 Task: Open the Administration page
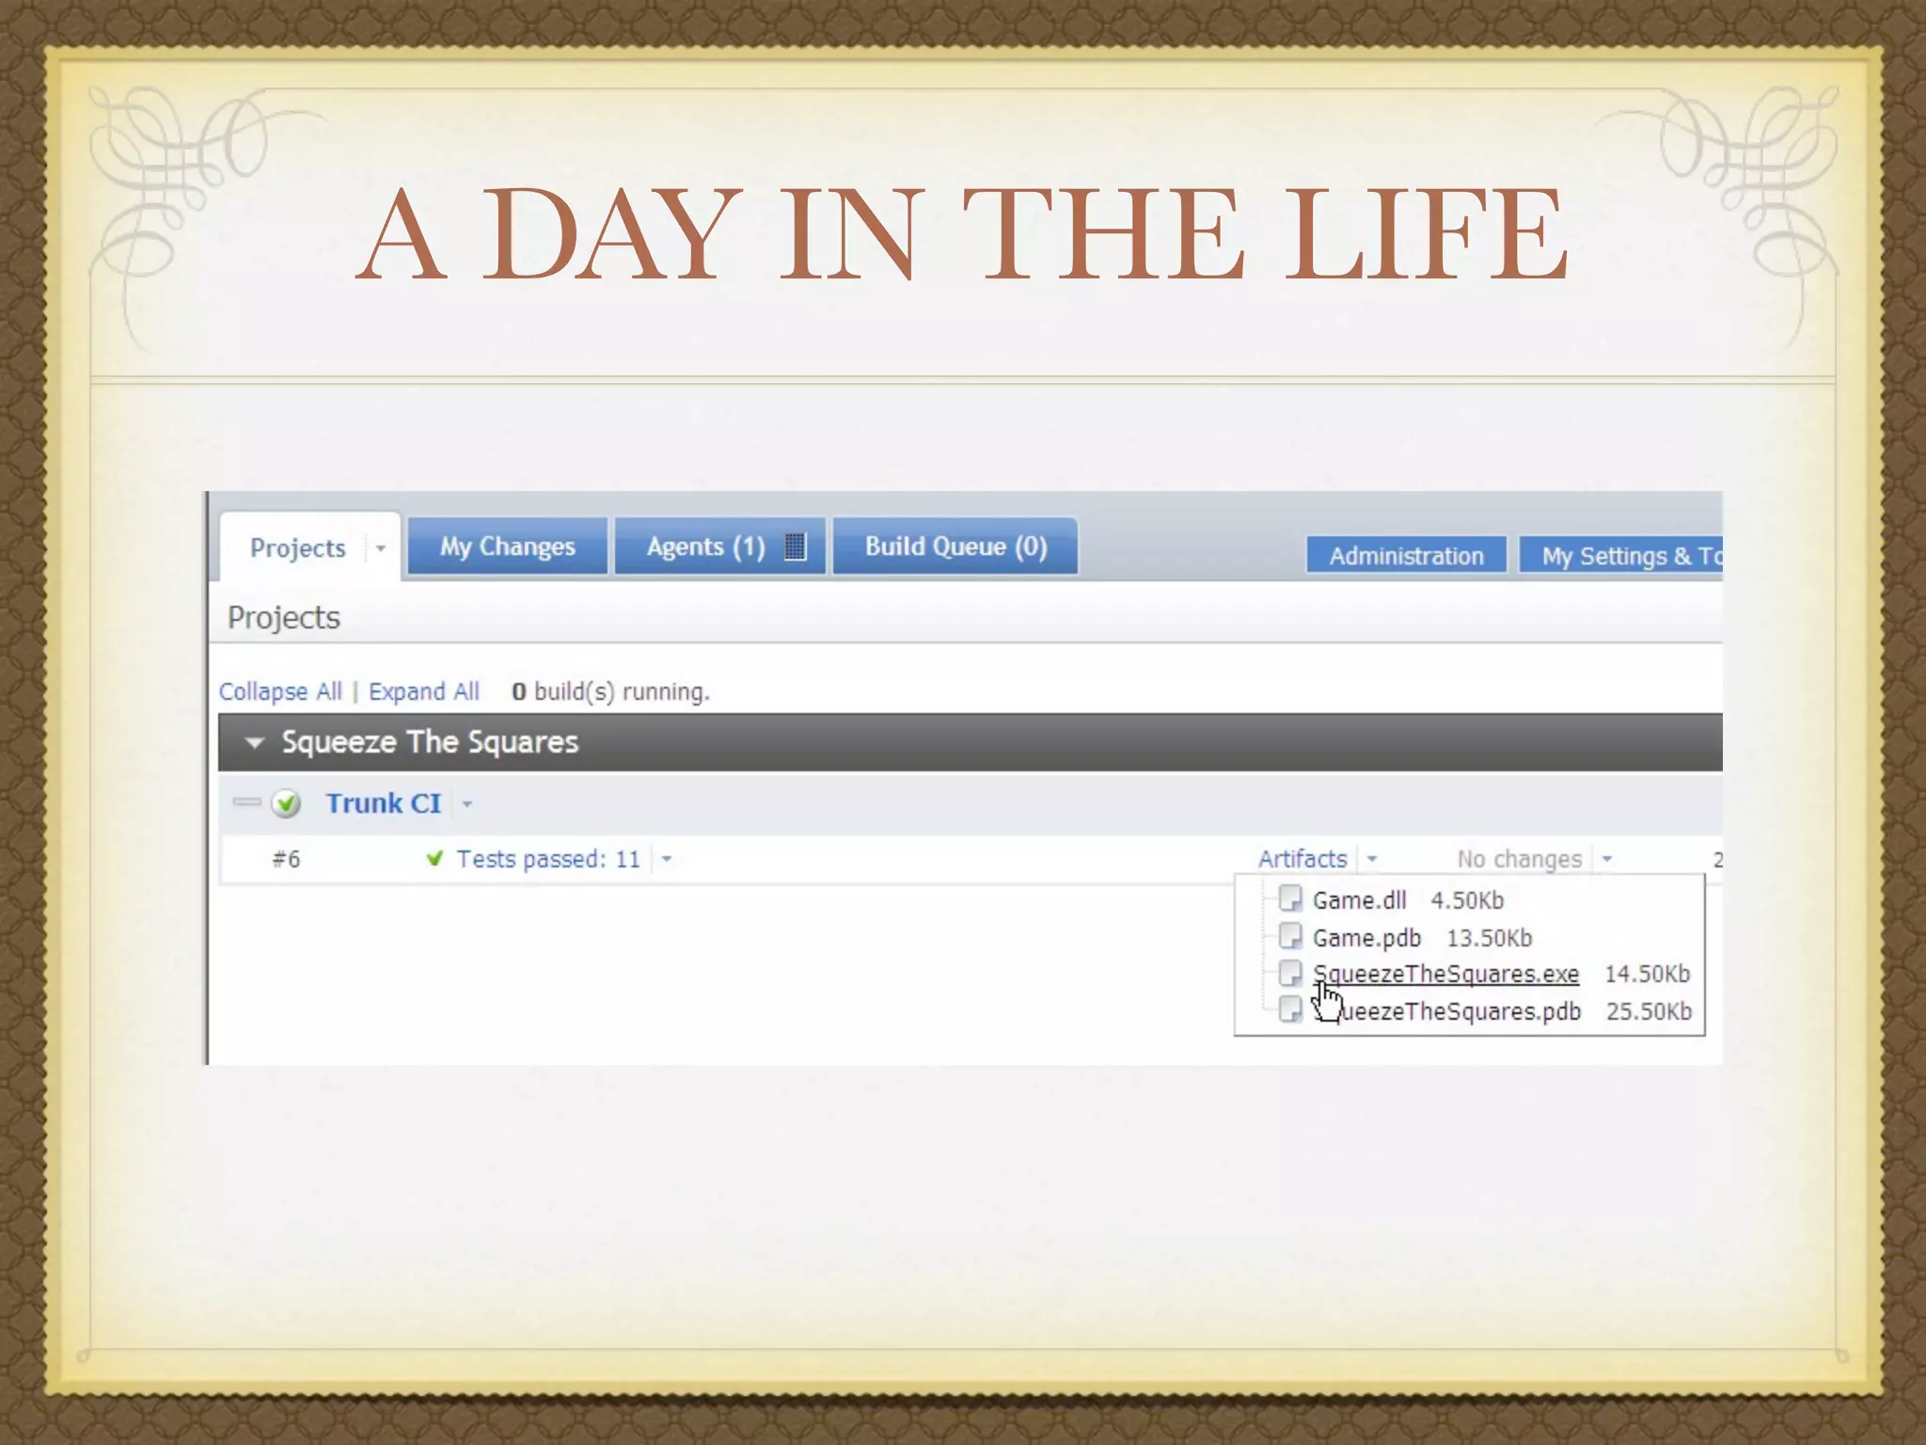1405,556
